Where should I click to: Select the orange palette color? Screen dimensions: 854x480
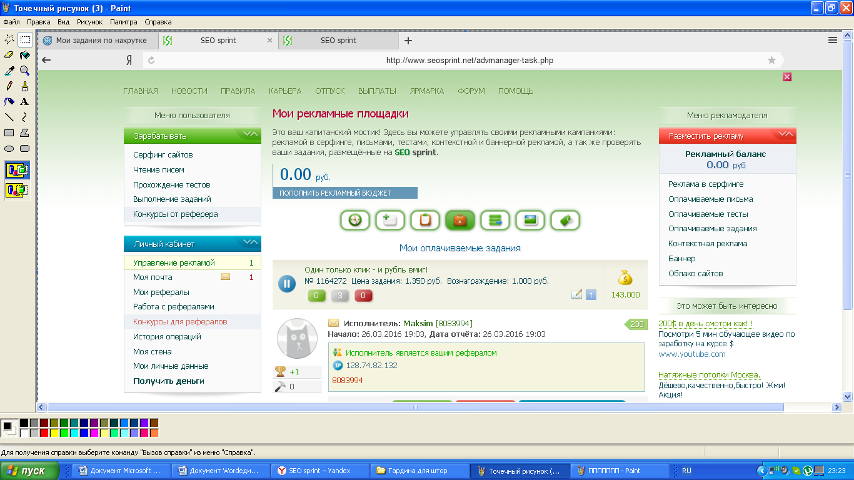coord(154,433)
